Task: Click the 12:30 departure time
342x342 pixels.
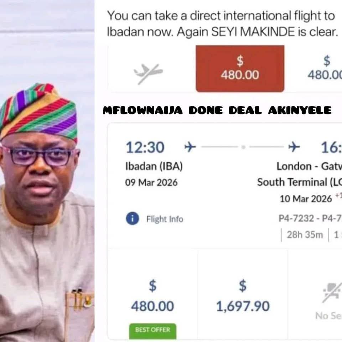Action: click(145, 147)
